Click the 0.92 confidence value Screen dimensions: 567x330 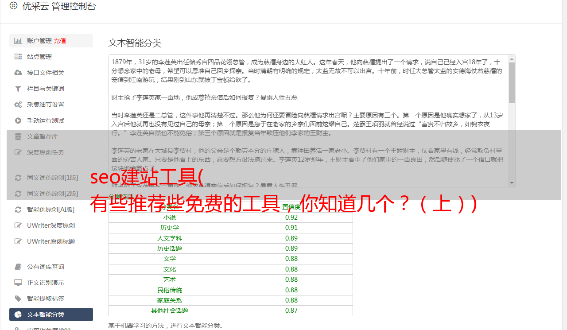point(291,217)
